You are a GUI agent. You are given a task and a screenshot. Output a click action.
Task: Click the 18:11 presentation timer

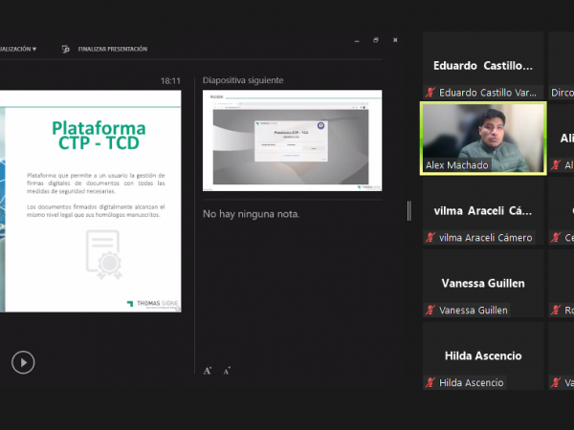click(170, 81)
